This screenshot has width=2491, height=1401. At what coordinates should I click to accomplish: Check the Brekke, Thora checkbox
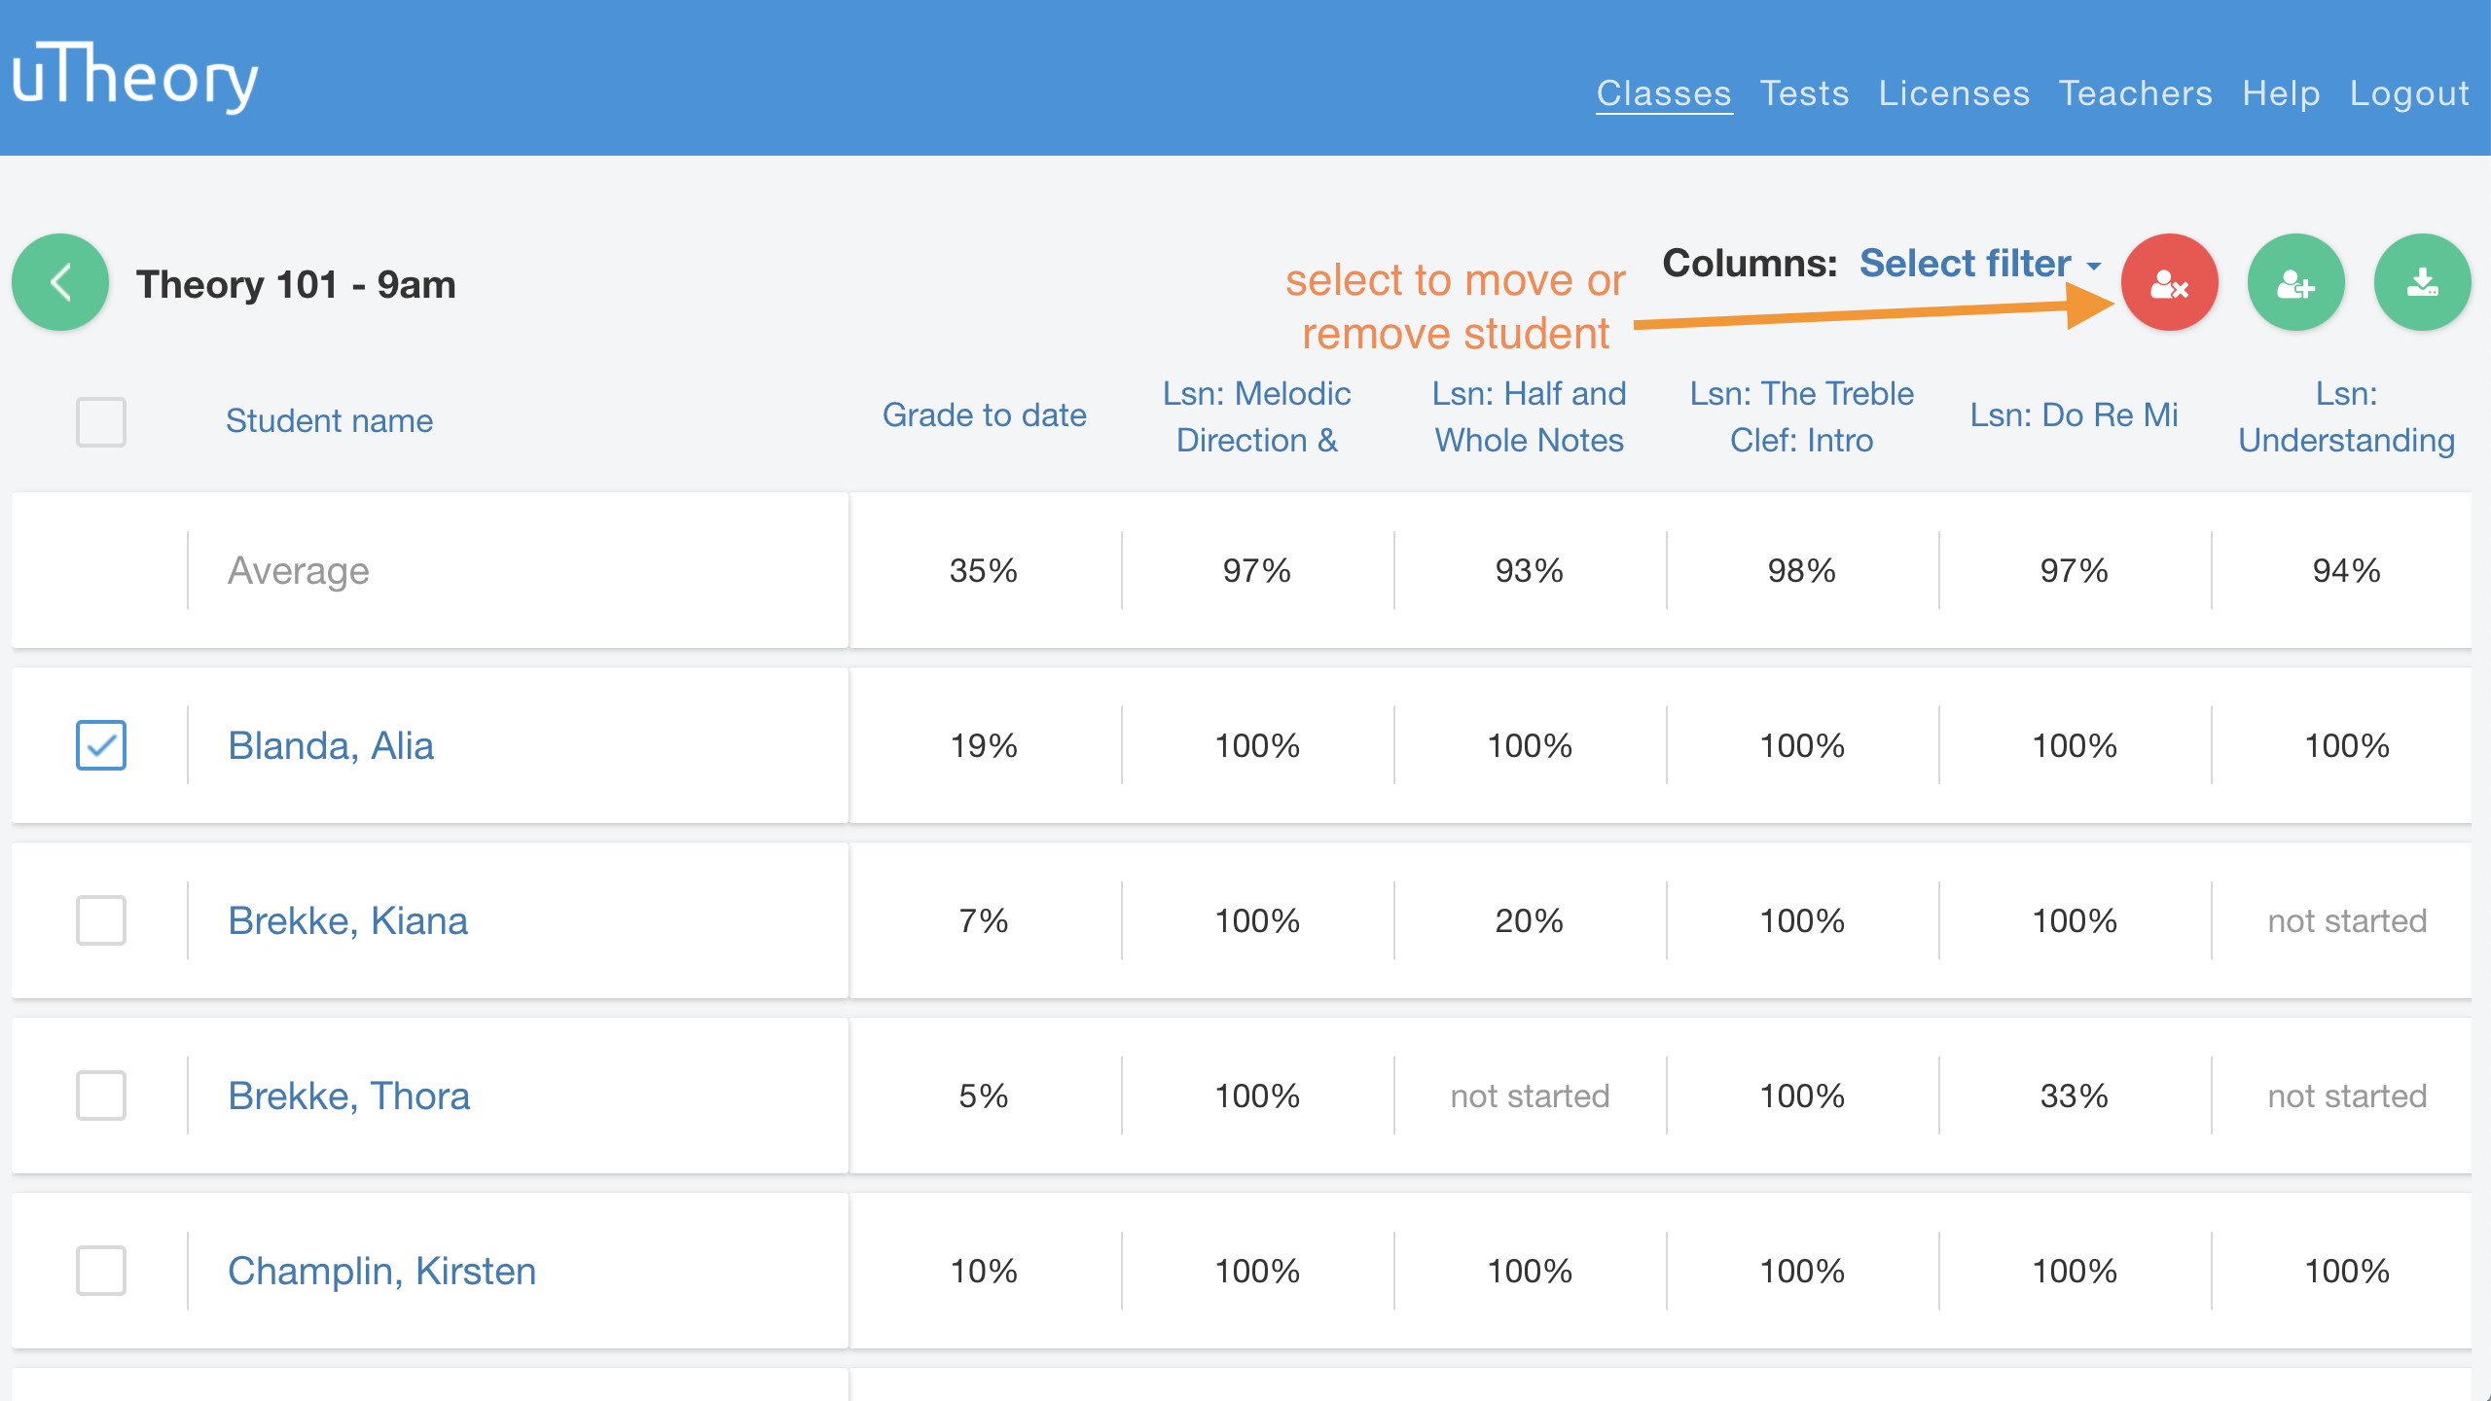[101, 1096]
